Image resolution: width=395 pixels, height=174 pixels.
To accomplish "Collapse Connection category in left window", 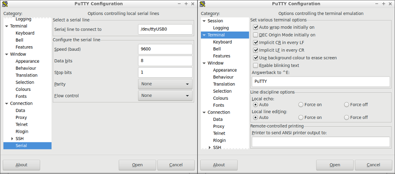I will pyautogui.click(x=6, y=103).
